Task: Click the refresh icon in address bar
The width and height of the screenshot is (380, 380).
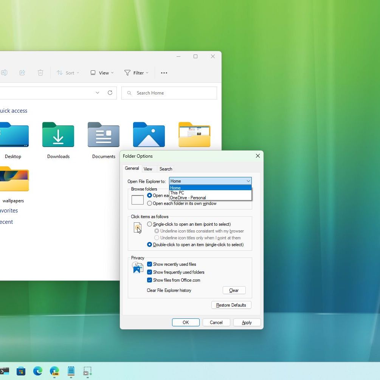Action: [110, 93]
